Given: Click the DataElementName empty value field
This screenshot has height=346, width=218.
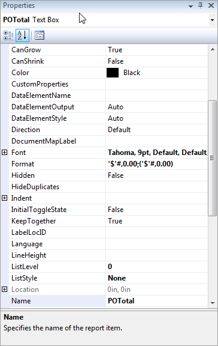Looking at the screenshot, I should click(157, 96).
